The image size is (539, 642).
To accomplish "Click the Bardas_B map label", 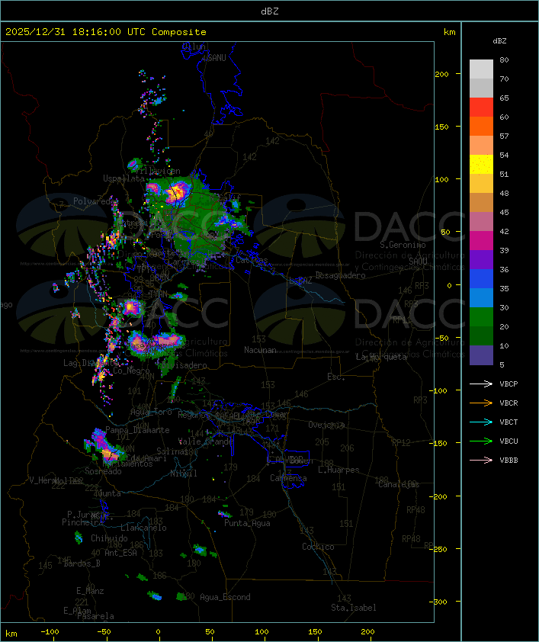I will 82,563.
